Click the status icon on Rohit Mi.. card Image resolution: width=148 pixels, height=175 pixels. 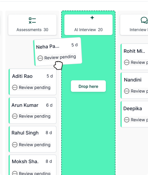[x=127, y=62]
